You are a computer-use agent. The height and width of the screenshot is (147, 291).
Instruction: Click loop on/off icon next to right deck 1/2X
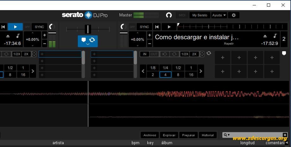(174, 54)
